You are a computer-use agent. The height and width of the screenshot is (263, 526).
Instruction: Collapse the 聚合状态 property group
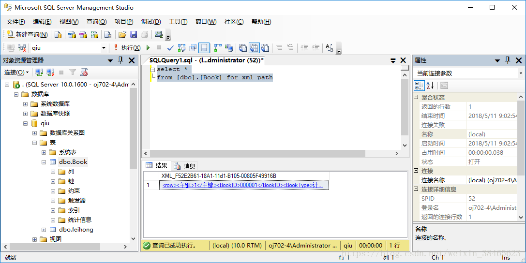(416, 97)
